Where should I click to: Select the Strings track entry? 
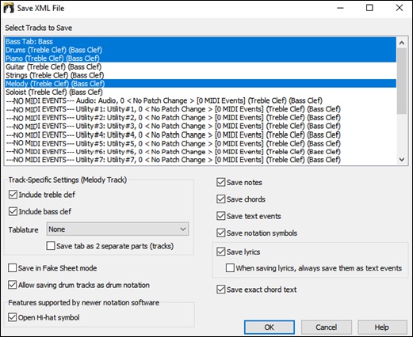tap(201, 75)
